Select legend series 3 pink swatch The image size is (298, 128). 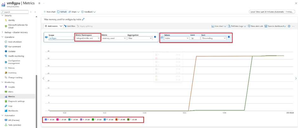pyautogui.click(x=58, y=119)
